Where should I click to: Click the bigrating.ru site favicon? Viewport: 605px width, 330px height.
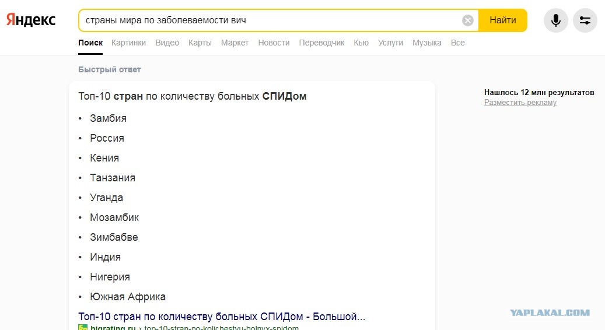[83, 327]
